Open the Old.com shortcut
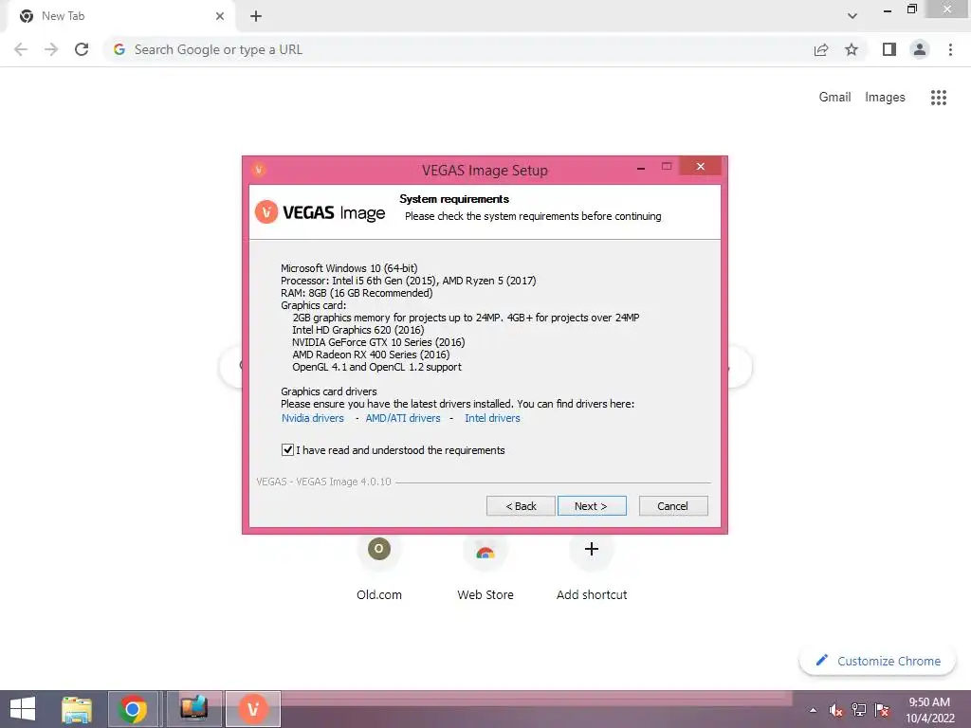Viewport: 971px width, 728px height. 379,567
